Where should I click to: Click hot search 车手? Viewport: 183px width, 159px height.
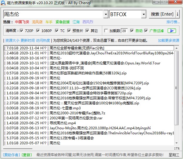pyautogui.click(x=49, y=22)
